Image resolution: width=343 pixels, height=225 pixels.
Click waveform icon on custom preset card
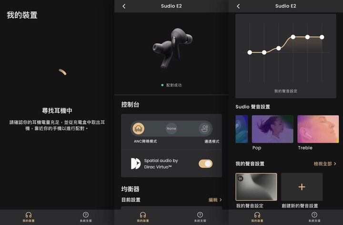pyautogui.click(x=241, y=179)
